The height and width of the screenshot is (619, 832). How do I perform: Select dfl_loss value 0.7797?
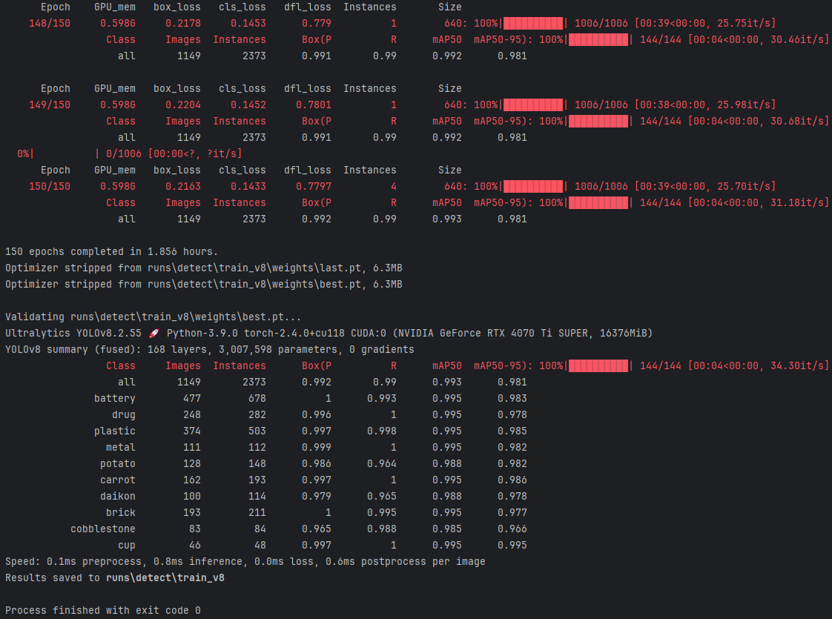[314, 187]
